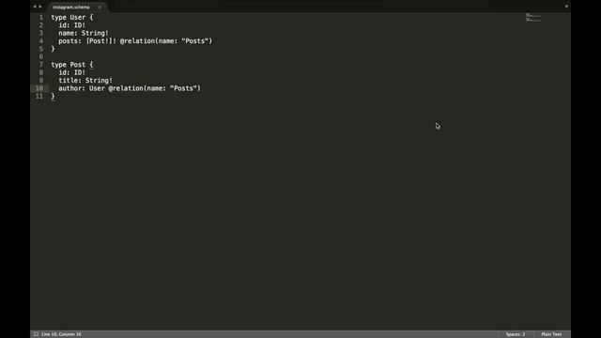Image resolution: width=601 pixels, height=338 pixels.
Task: Click the Line 10, Column 36 status indicator
Action: pos(61,334)
